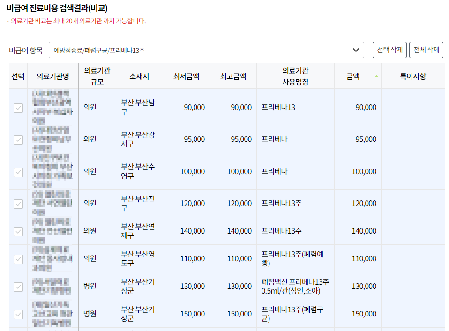Select the checkbox for the 130,000 won 병원 row
449x331 pixels.
point(18,286)
